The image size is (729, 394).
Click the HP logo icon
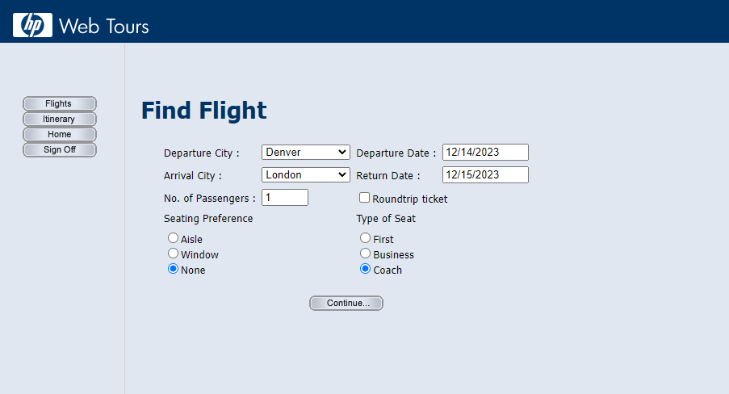tap(32, 25)
